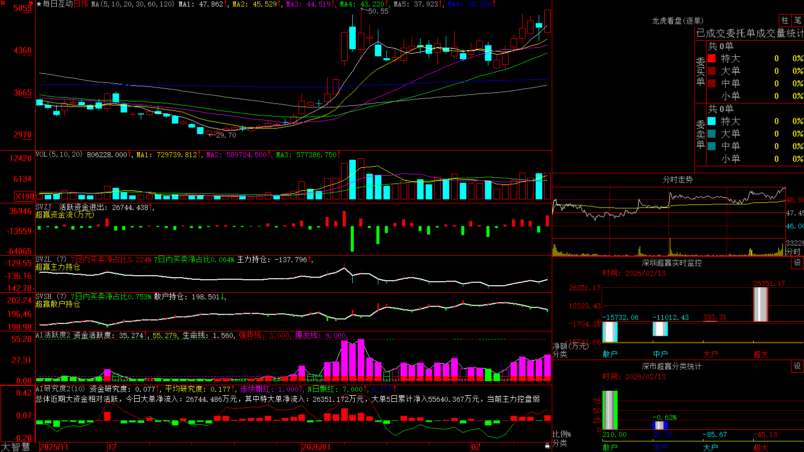Click 中户 label in 深市超赢分类统计

click(x=660, y=447)
